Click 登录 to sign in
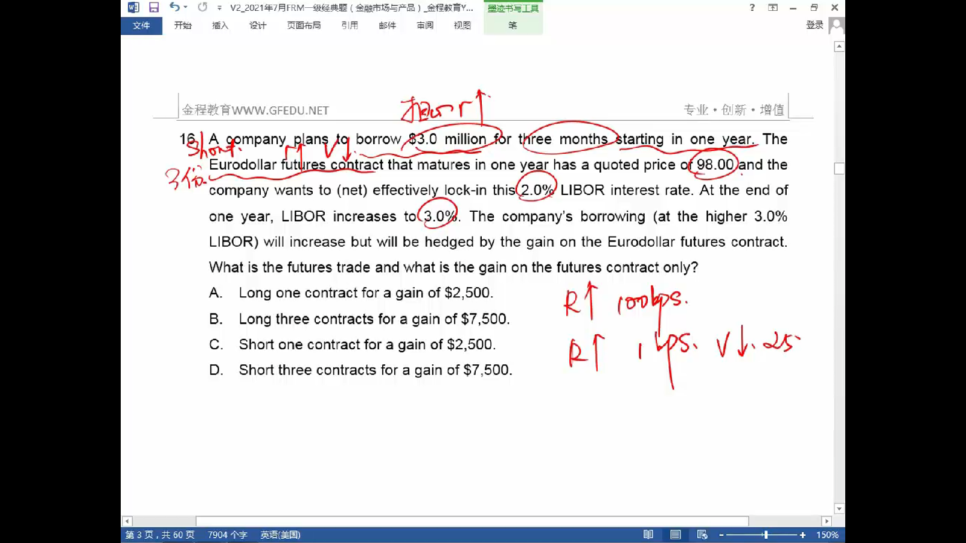This screenshot has width=966, height=543. tap(814, 25)
